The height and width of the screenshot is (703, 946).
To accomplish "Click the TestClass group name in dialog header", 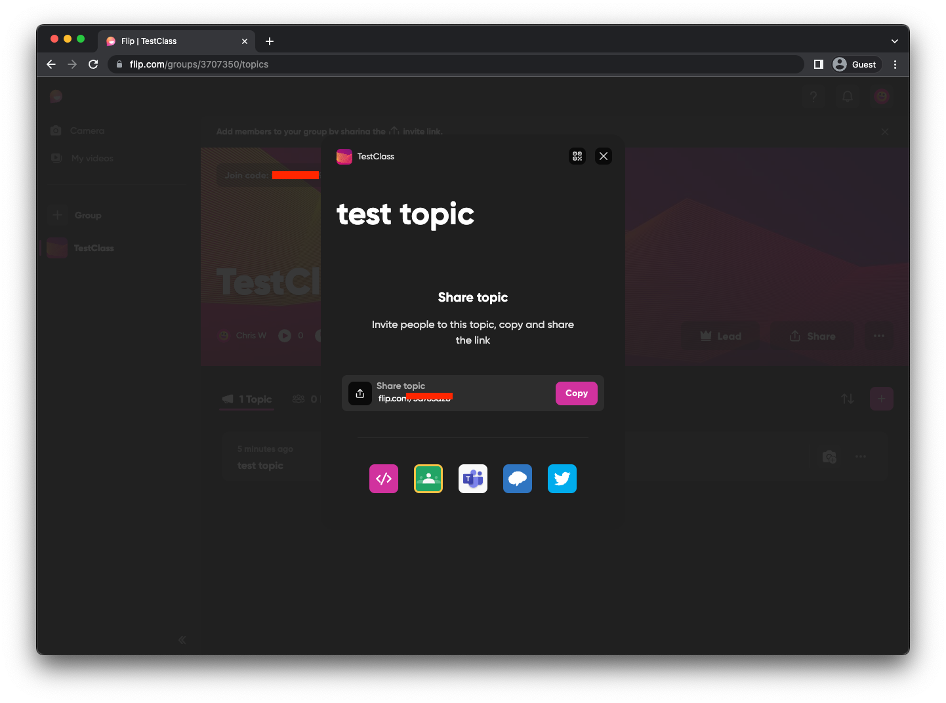I will point(375,157).
